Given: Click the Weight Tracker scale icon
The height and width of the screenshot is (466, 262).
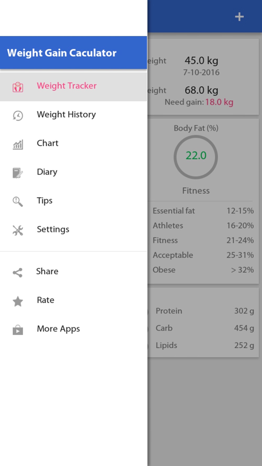Looking at the screenshot, I should pos(18,87).
